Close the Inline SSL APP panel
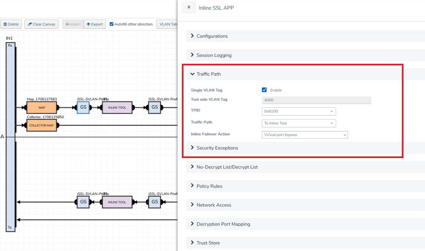The width and height of the screenshot is (425, 251). (188, 7)
